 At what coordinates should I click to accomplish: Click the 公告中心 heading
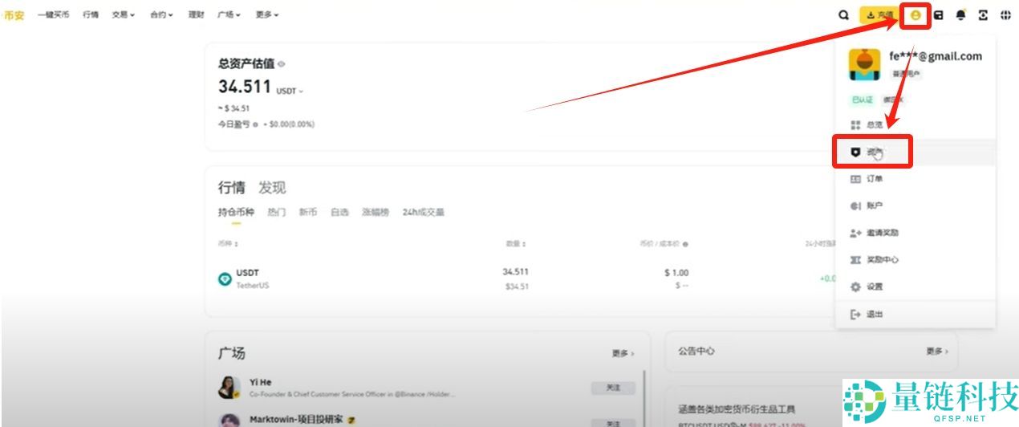click(696, 352)
